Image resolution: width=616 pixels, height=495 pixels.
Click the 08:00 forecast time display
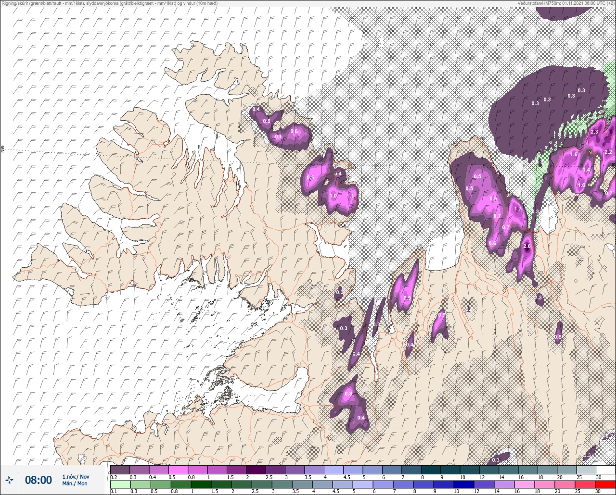(x=38, y=480)
